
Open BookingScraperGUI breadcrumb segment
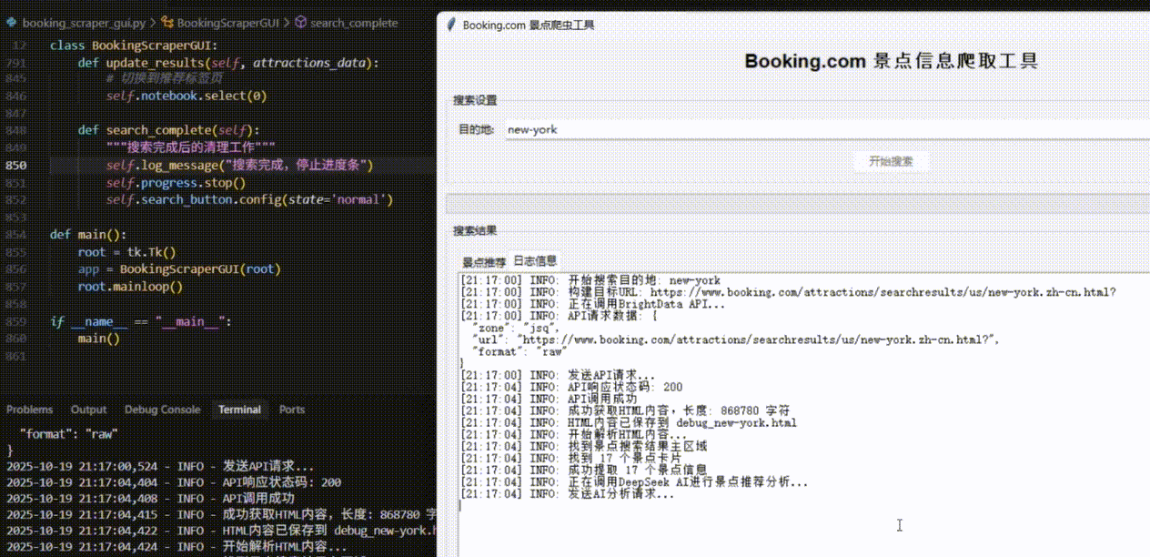pos(227,23)
